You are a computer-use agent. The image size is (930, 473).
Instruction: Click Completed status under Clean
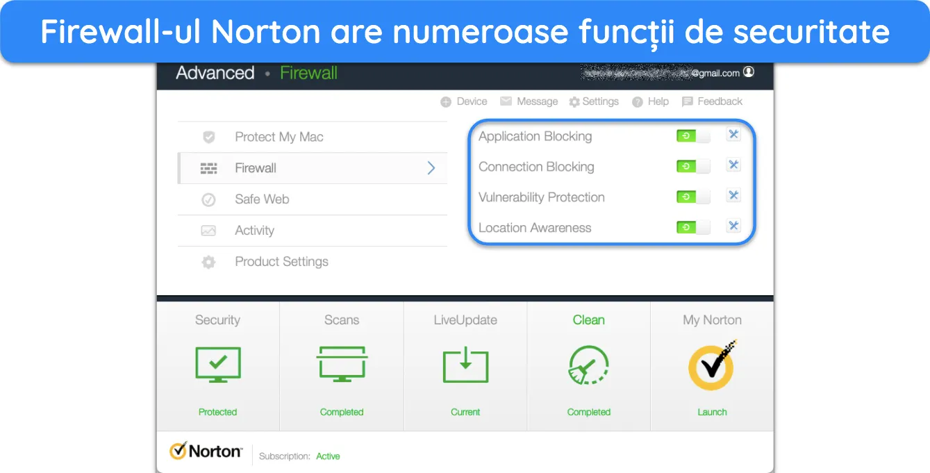588,412
